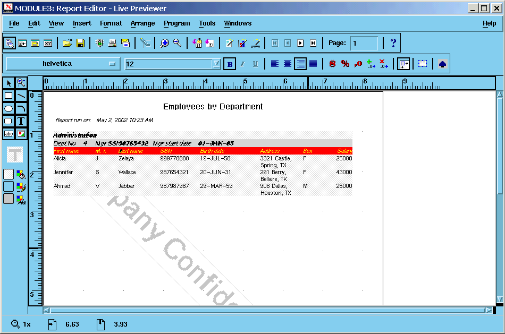Open the Report Wizard pencil icon

click(229, 43)
